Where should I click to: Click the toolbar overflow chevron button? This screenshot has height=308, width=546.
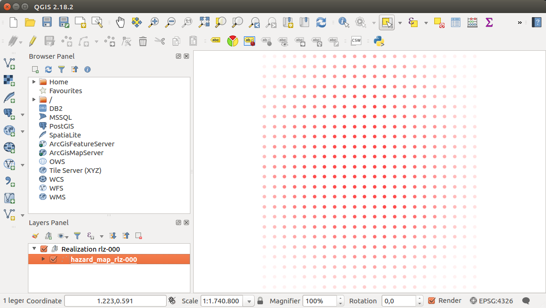click(520, 22)
